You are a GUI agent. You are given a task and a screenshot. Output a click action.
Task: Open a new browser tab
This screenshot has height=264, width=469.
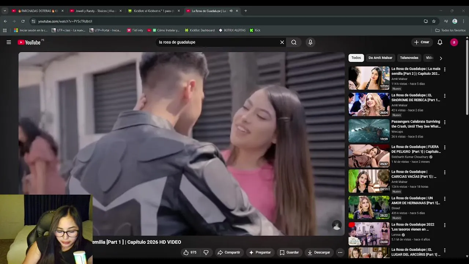coord(245,11)
